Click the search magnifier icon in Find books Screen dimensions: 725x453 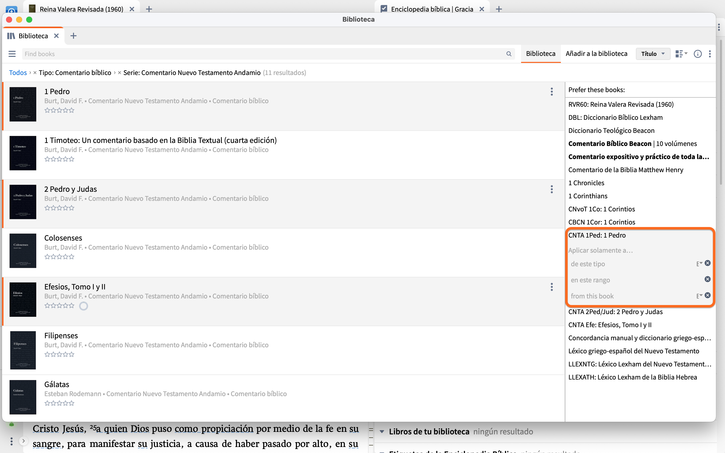pyautogui.click(x=509, y=54)
